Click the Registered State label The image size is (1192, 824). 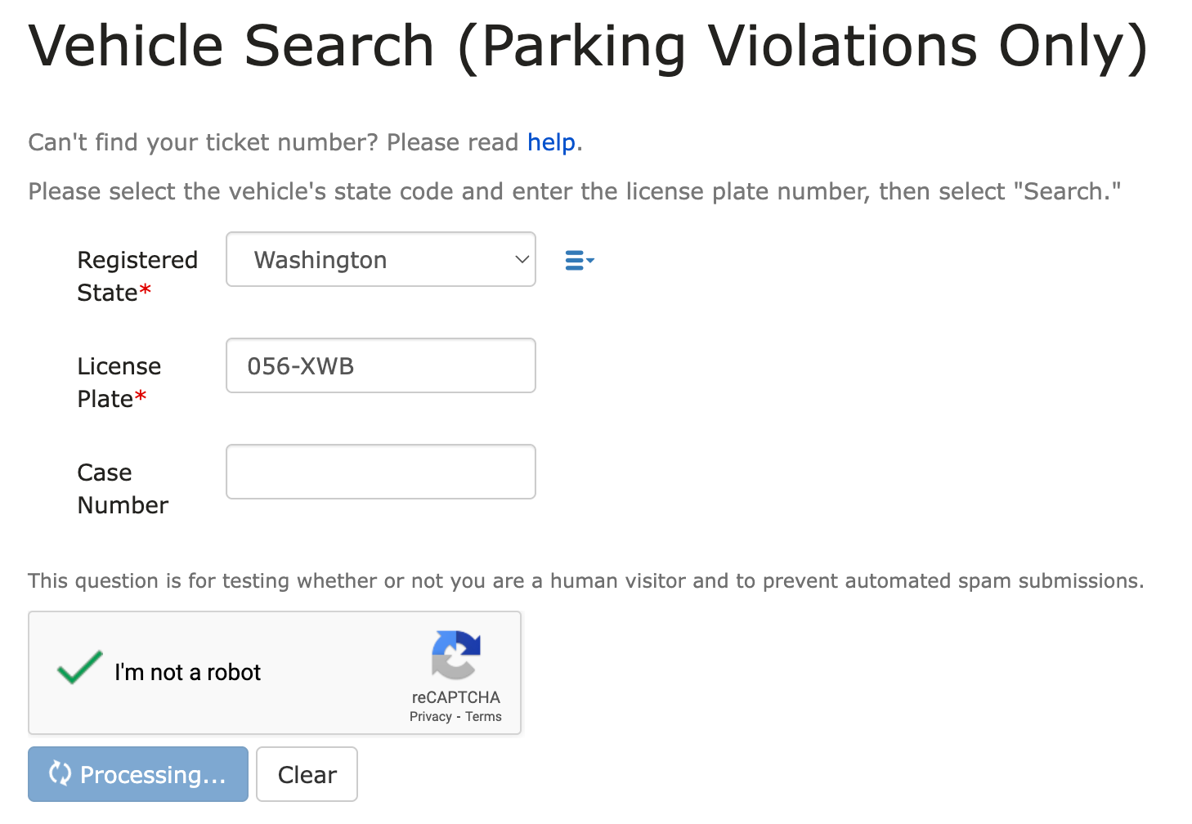coord(137,275)
